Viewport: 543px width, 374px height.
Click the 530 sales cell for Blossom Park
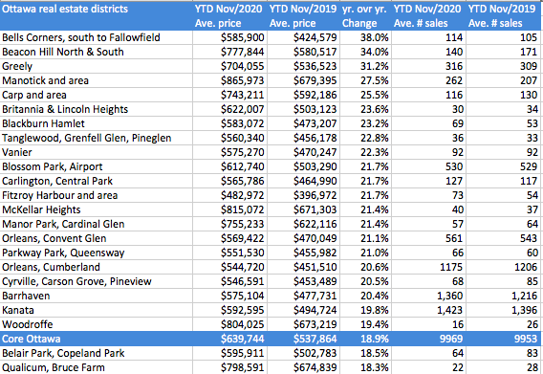click(x=428, y=166)
